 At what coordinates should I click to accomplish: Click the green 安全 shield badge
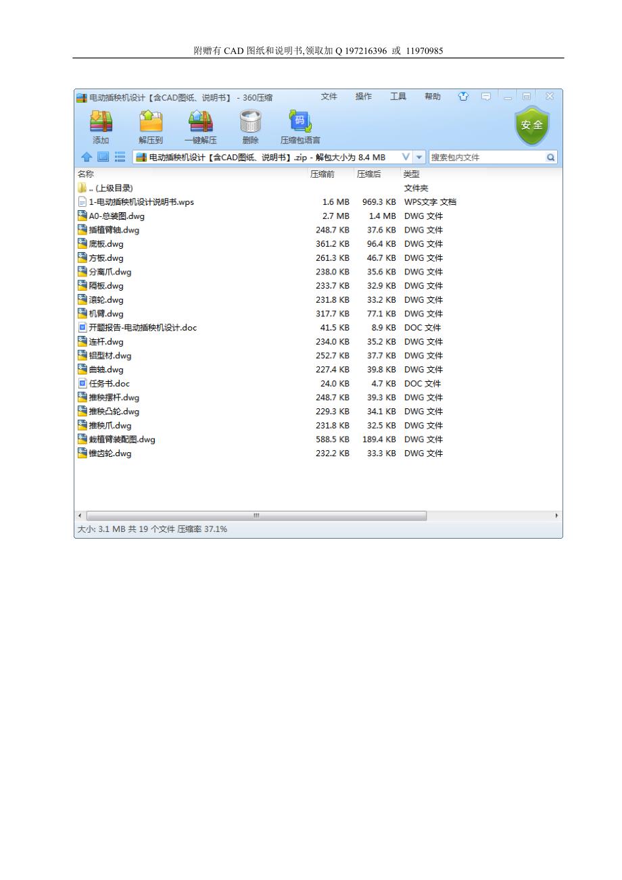click(x=531, y=126)
